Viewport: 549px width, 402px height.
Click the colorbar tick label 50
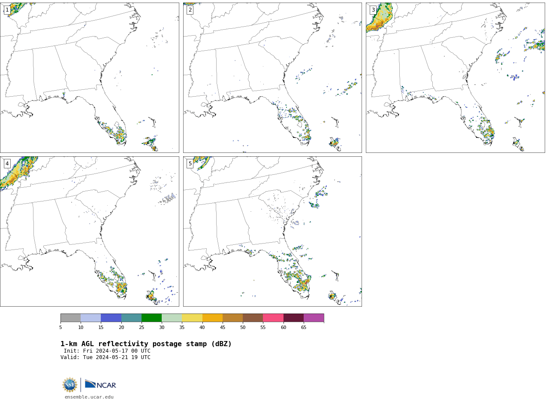point(243,327)
